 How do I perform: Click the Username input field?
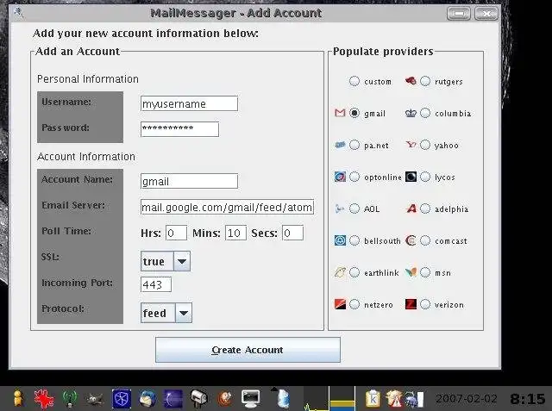point(189,103)
